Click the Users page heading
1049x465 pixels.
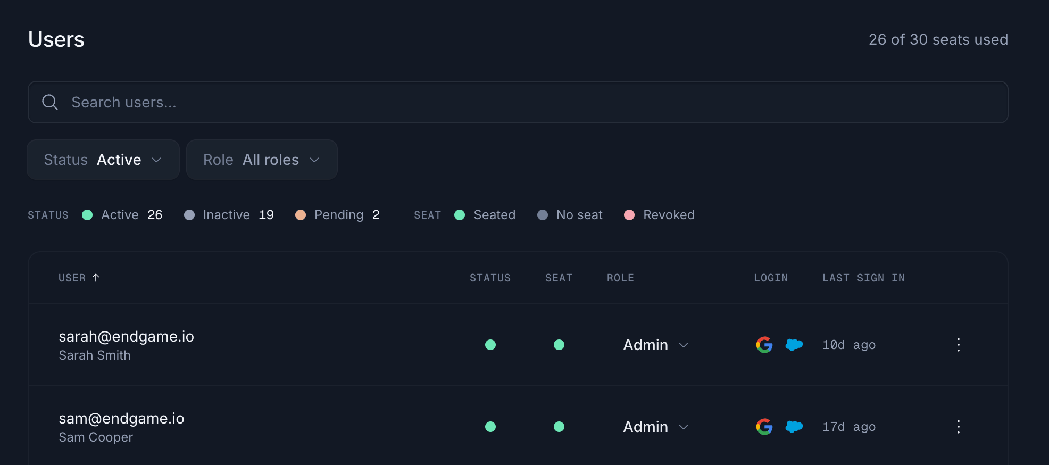[56, 39]
